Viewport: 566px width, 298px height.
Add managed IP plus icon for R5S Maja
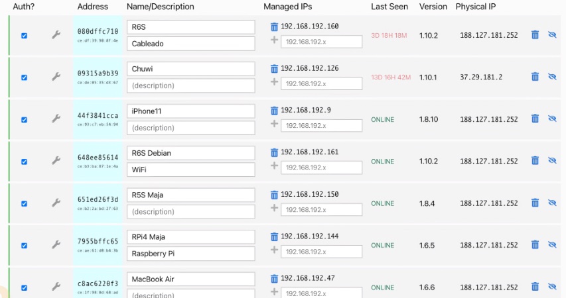[274, 208]
